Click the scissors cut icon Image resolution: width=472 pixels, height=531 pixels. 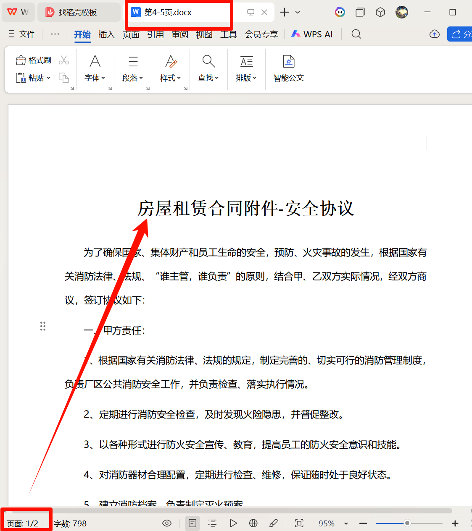coord(64,60)
